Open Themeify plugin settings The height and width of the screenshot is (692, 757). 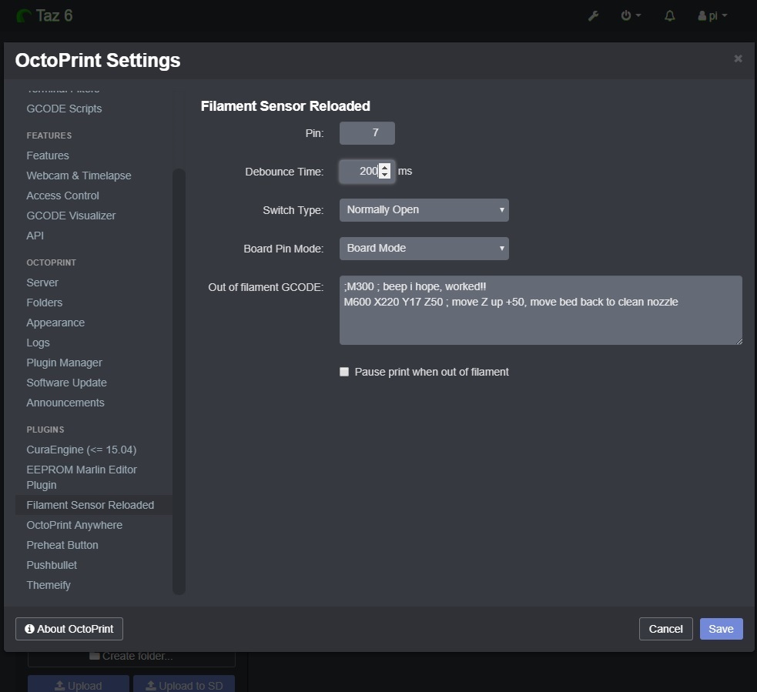(49, 585)
